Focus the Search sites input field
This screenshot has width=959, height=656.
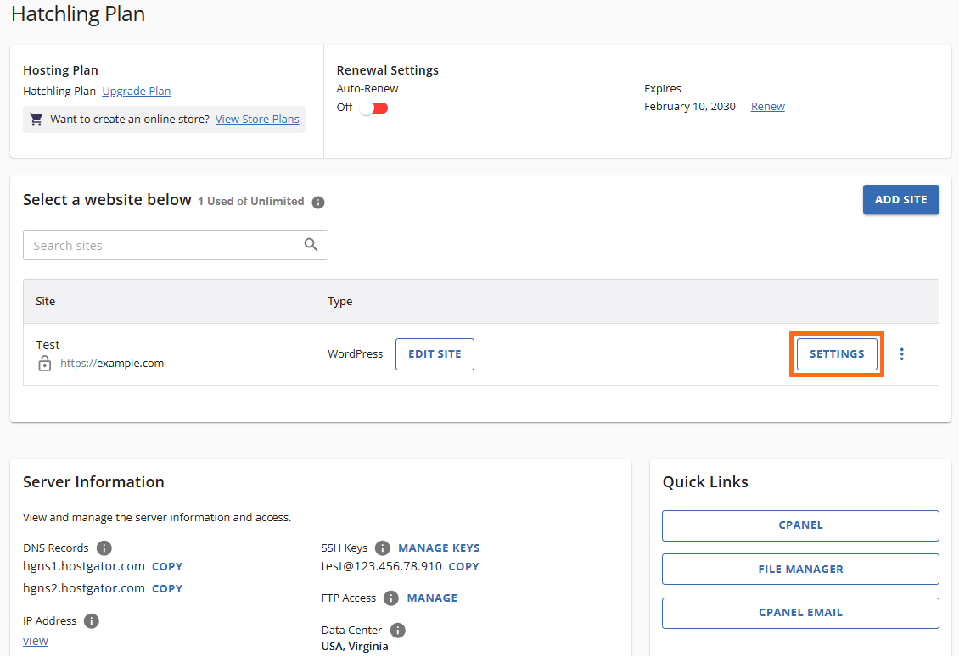(x=176, y=245)
